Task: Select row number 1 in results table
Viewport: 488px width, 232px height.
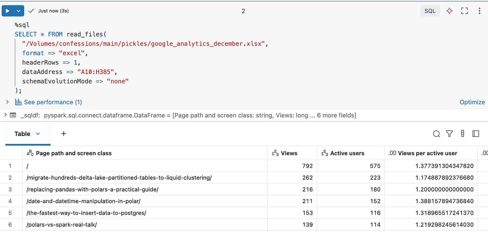Action: (10, 166)
